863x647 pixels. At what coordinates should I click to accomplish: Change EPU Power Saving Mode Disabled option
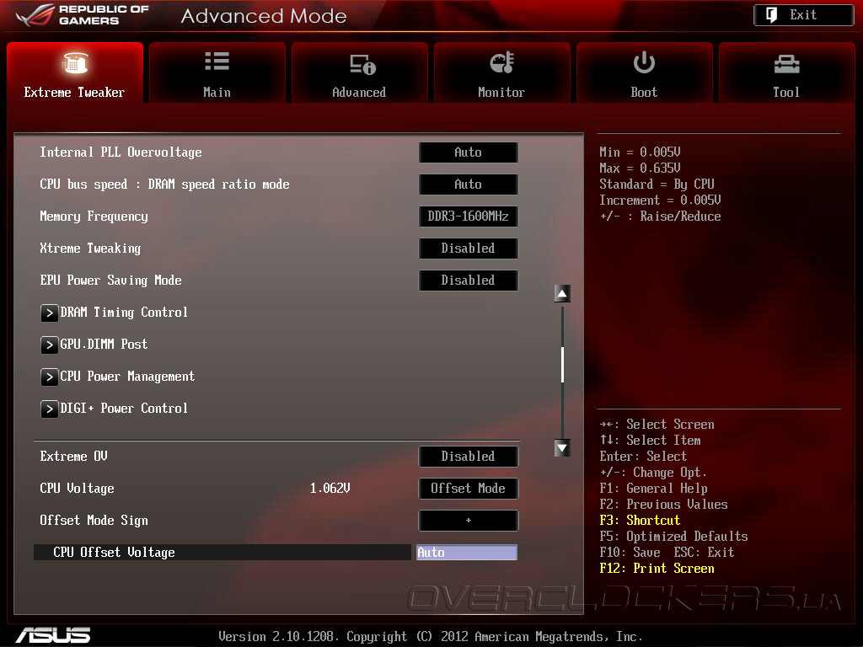coord(469,280)
